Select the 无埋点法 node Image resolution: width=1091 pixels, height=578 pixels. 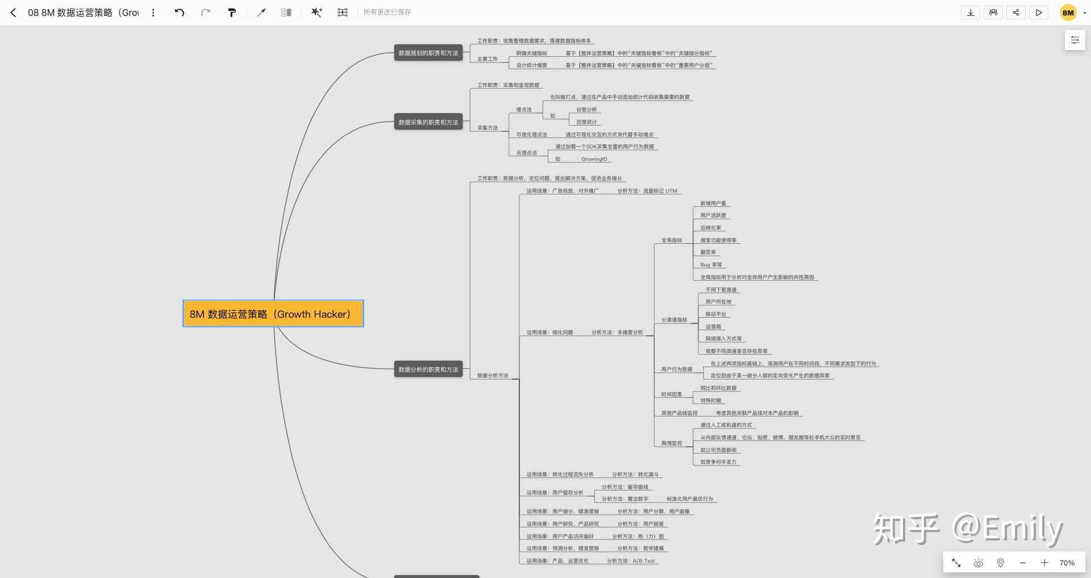pos(527,153)
